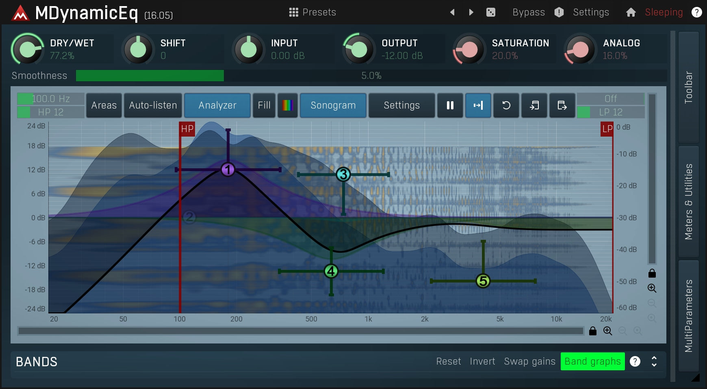Viewport: 707px width, 389px height.
Task: Open the Presets menu
Action: [312, 12]
